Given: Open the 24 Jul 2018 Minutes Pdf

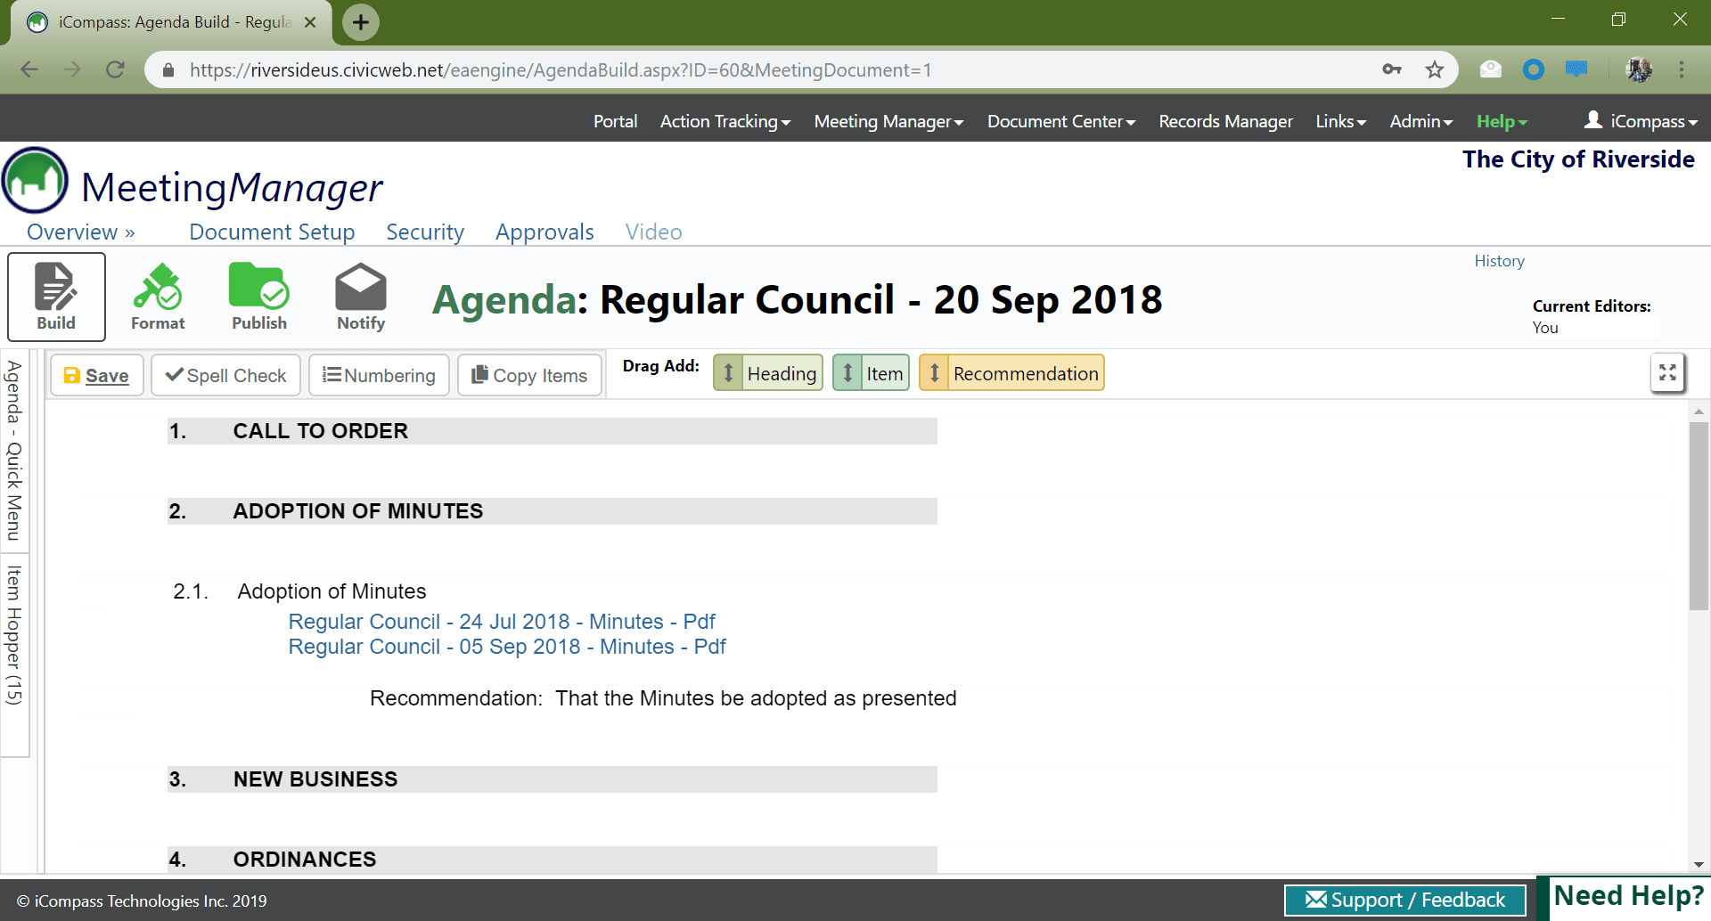Looking at the screenshot, I should (x=501, y=621).
